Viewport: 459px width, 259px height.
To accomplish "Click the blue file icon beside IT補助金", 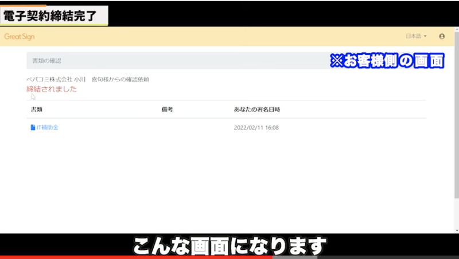I will [x=33, y=127].
